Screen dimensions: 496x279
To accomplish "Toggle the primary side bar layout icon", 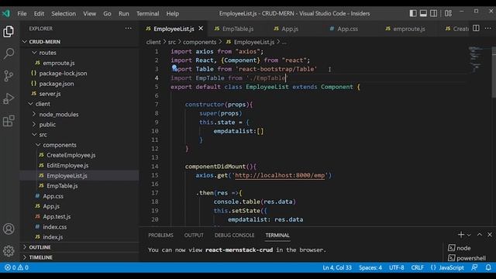I will tap(413, 13).
